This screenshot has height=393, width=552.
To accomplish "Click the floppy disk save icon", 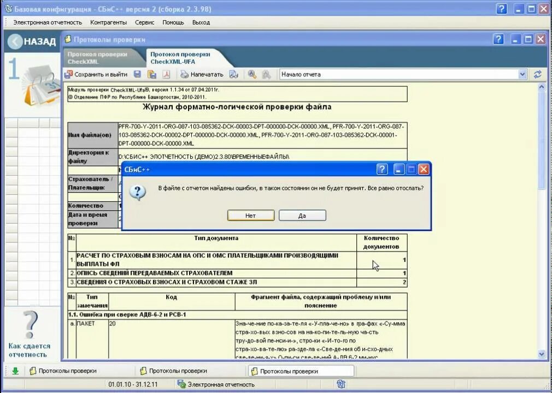I will [138, 74].
